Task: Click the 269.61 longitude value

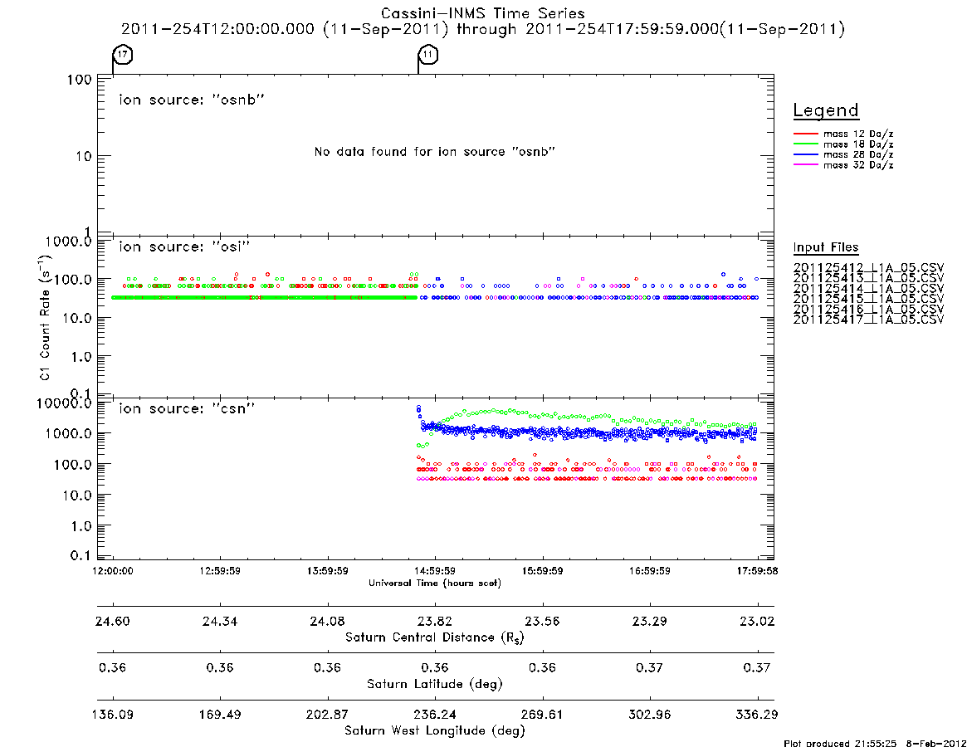Action: click(x=542, y=715)
